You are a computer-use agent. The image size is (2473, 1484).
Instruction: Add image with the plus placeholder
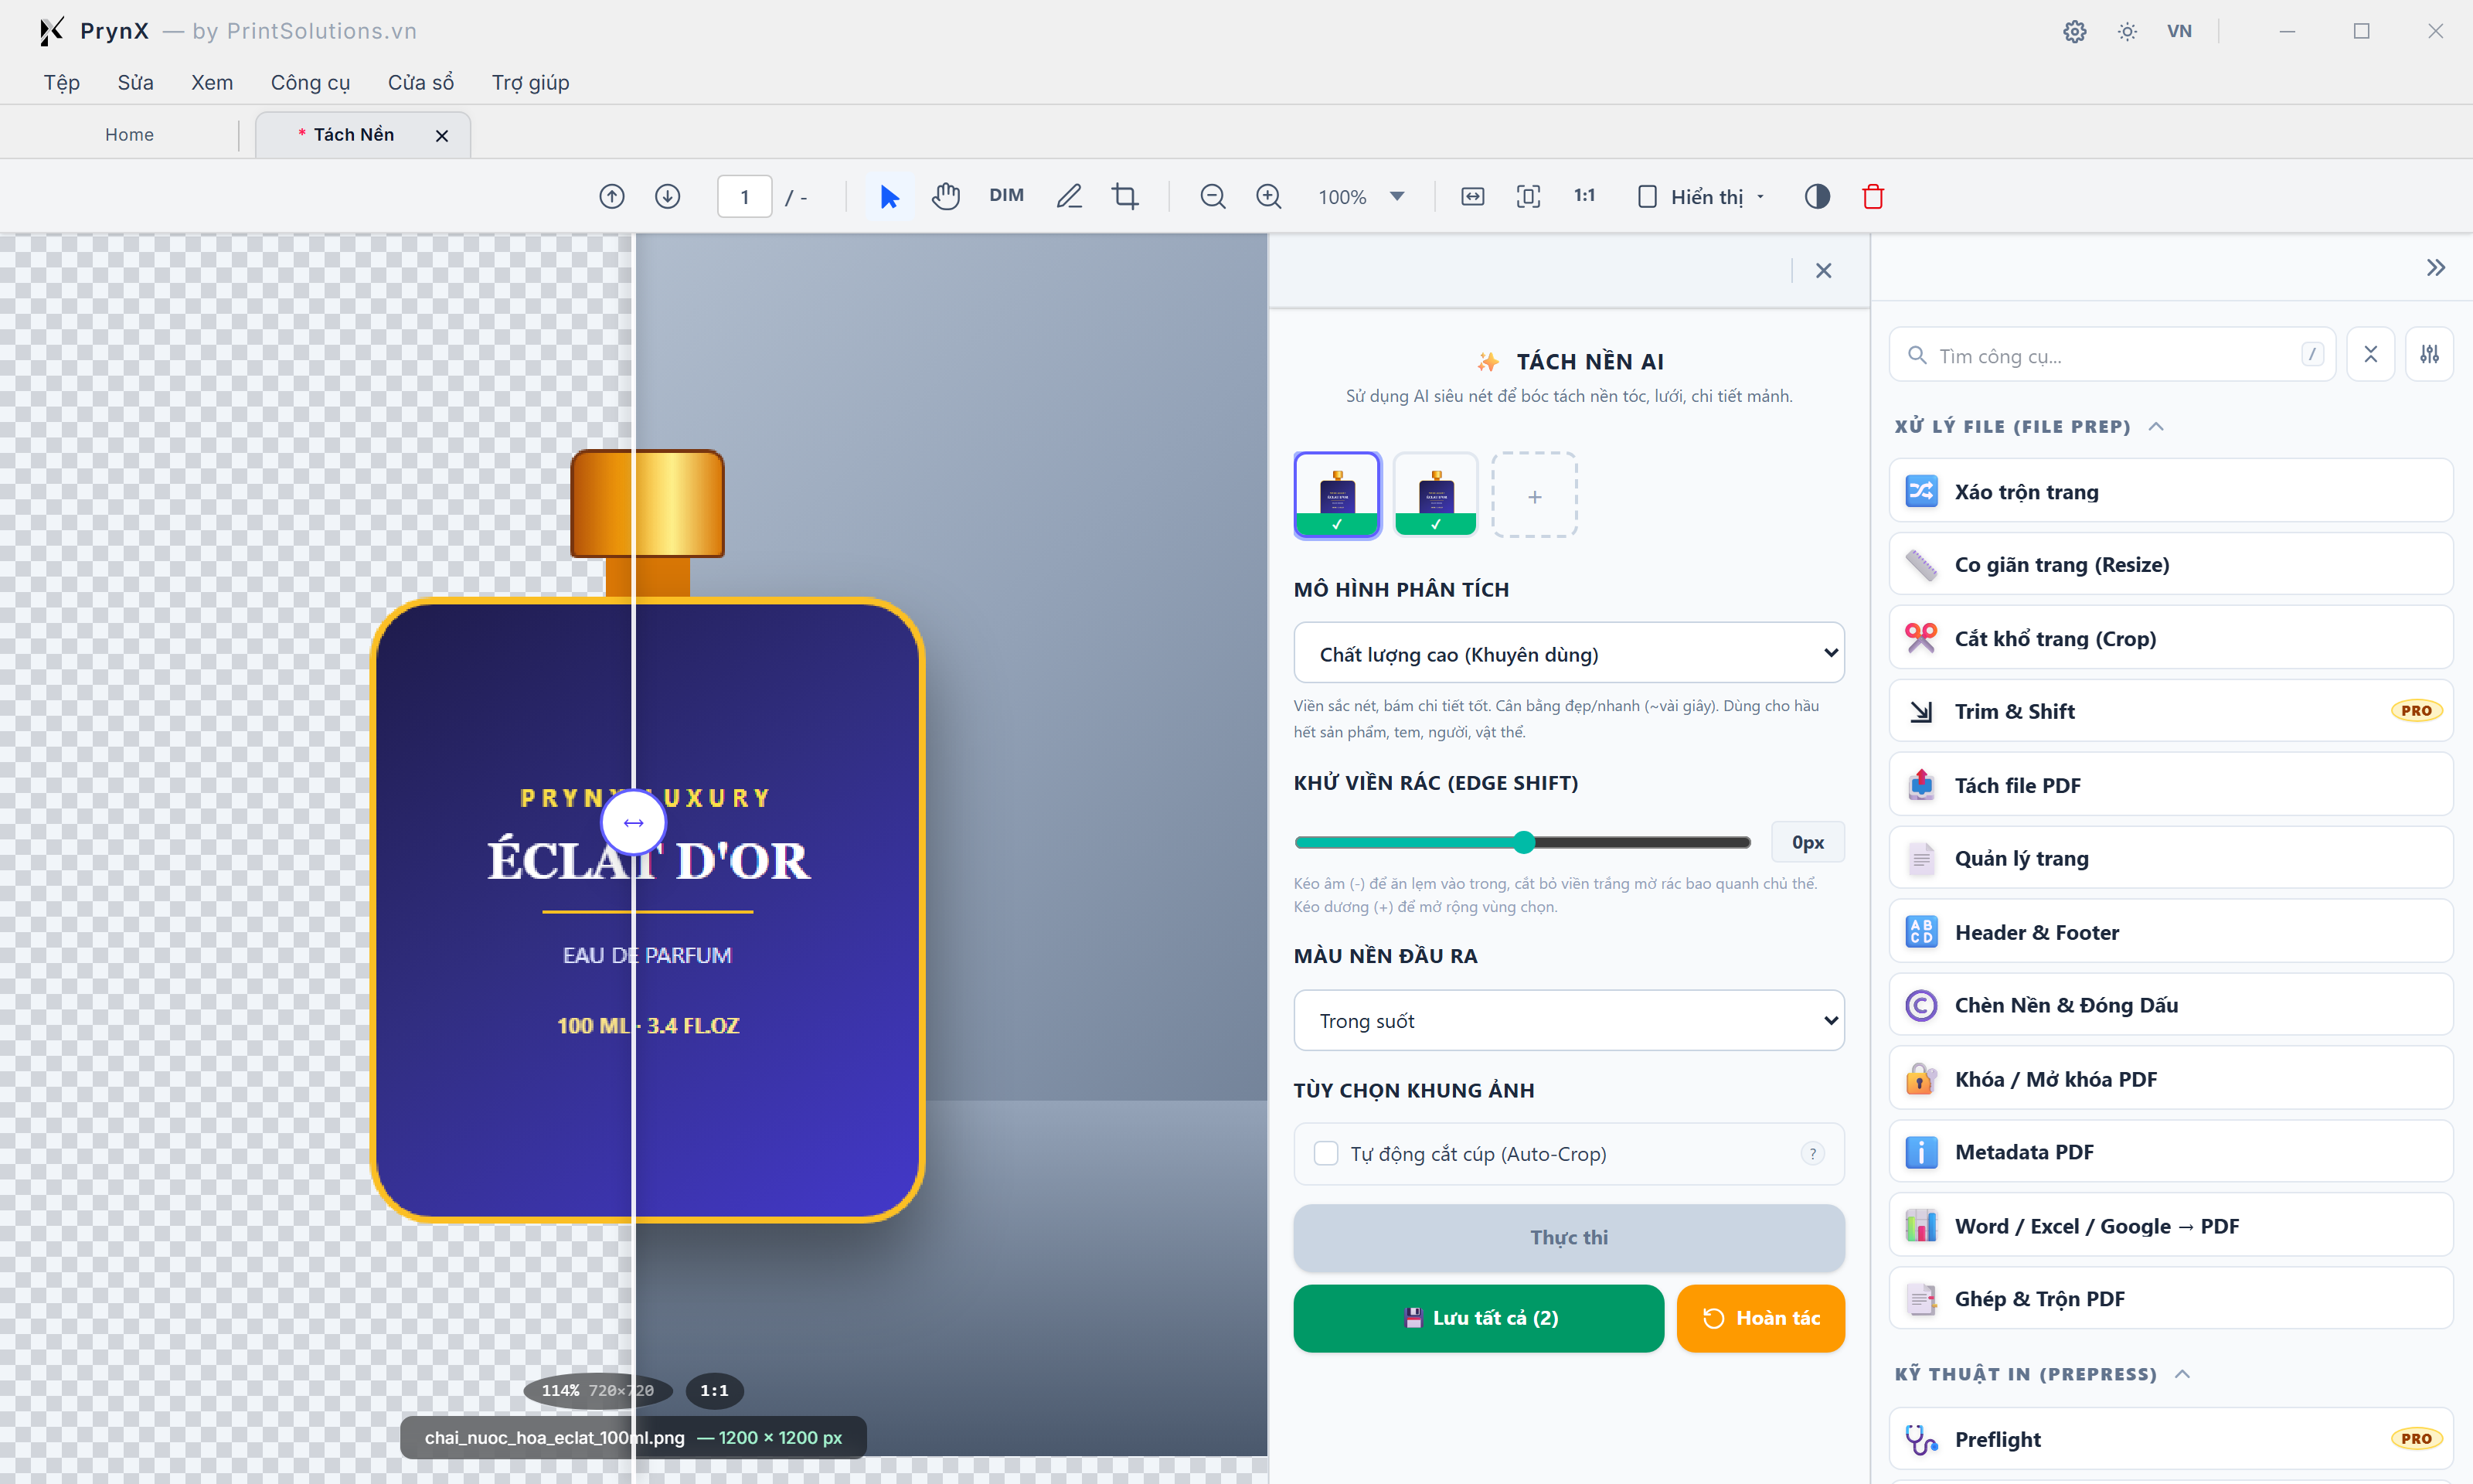[1534, 495]
